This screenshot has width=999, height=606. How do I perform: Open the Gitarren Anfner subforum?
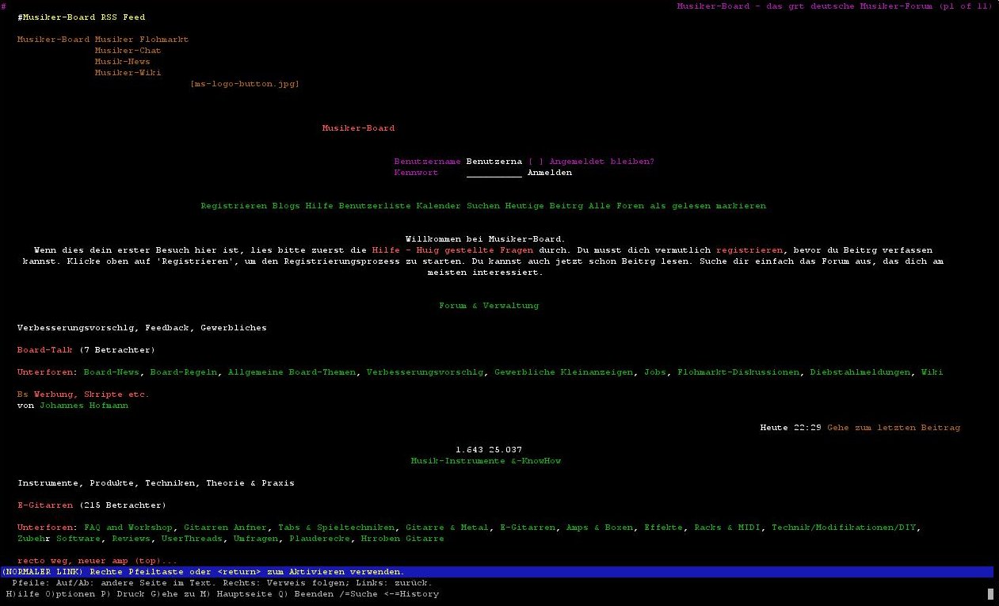[226, 528]
